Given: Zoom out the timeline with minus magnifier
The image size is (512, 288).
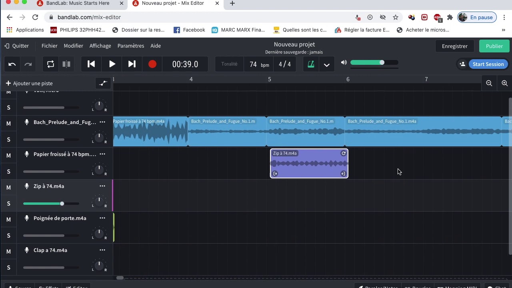Looking at the screenshot, I should pos(489,83).
